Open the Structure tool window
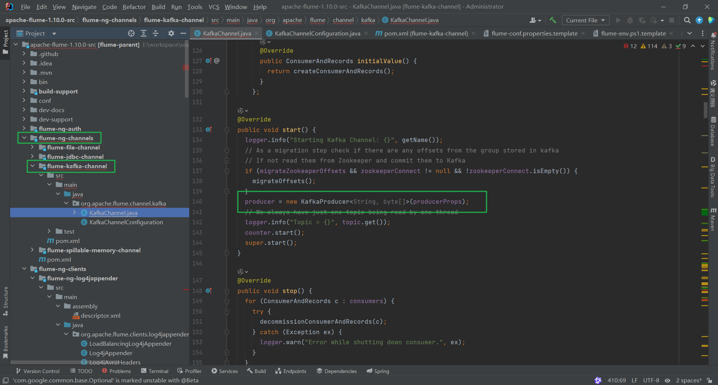This screenshot has height=385, width=718. tap(5, 301)
